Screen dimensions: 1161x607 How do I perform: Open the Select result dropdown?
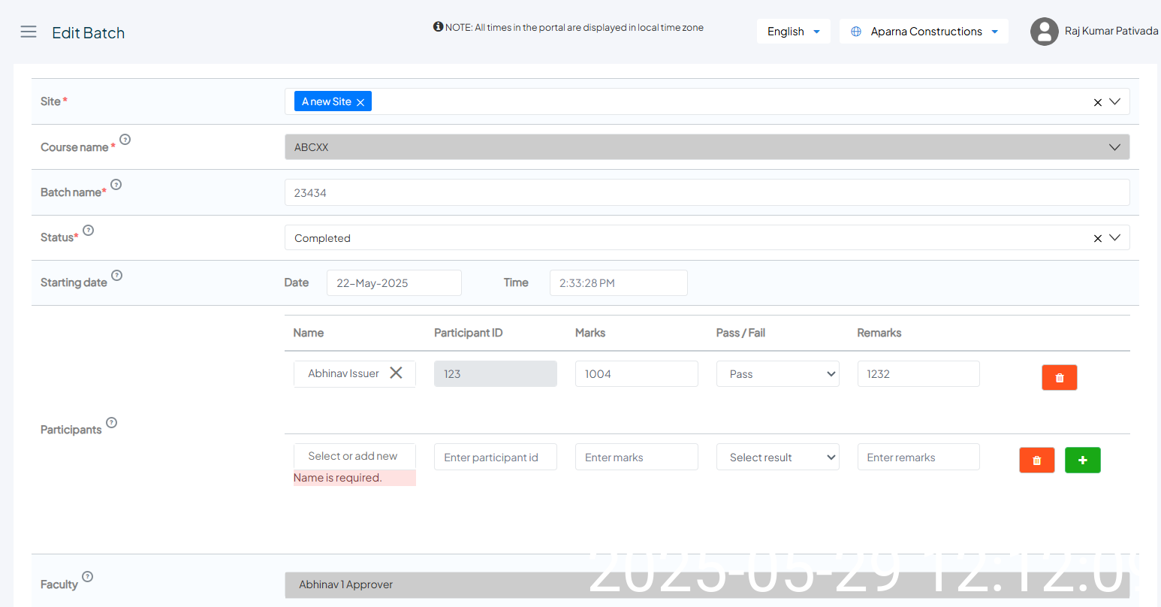point(778,457)
